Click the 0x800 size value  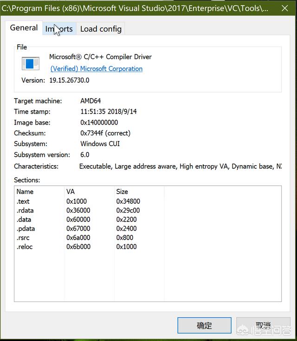coord(124,238)
